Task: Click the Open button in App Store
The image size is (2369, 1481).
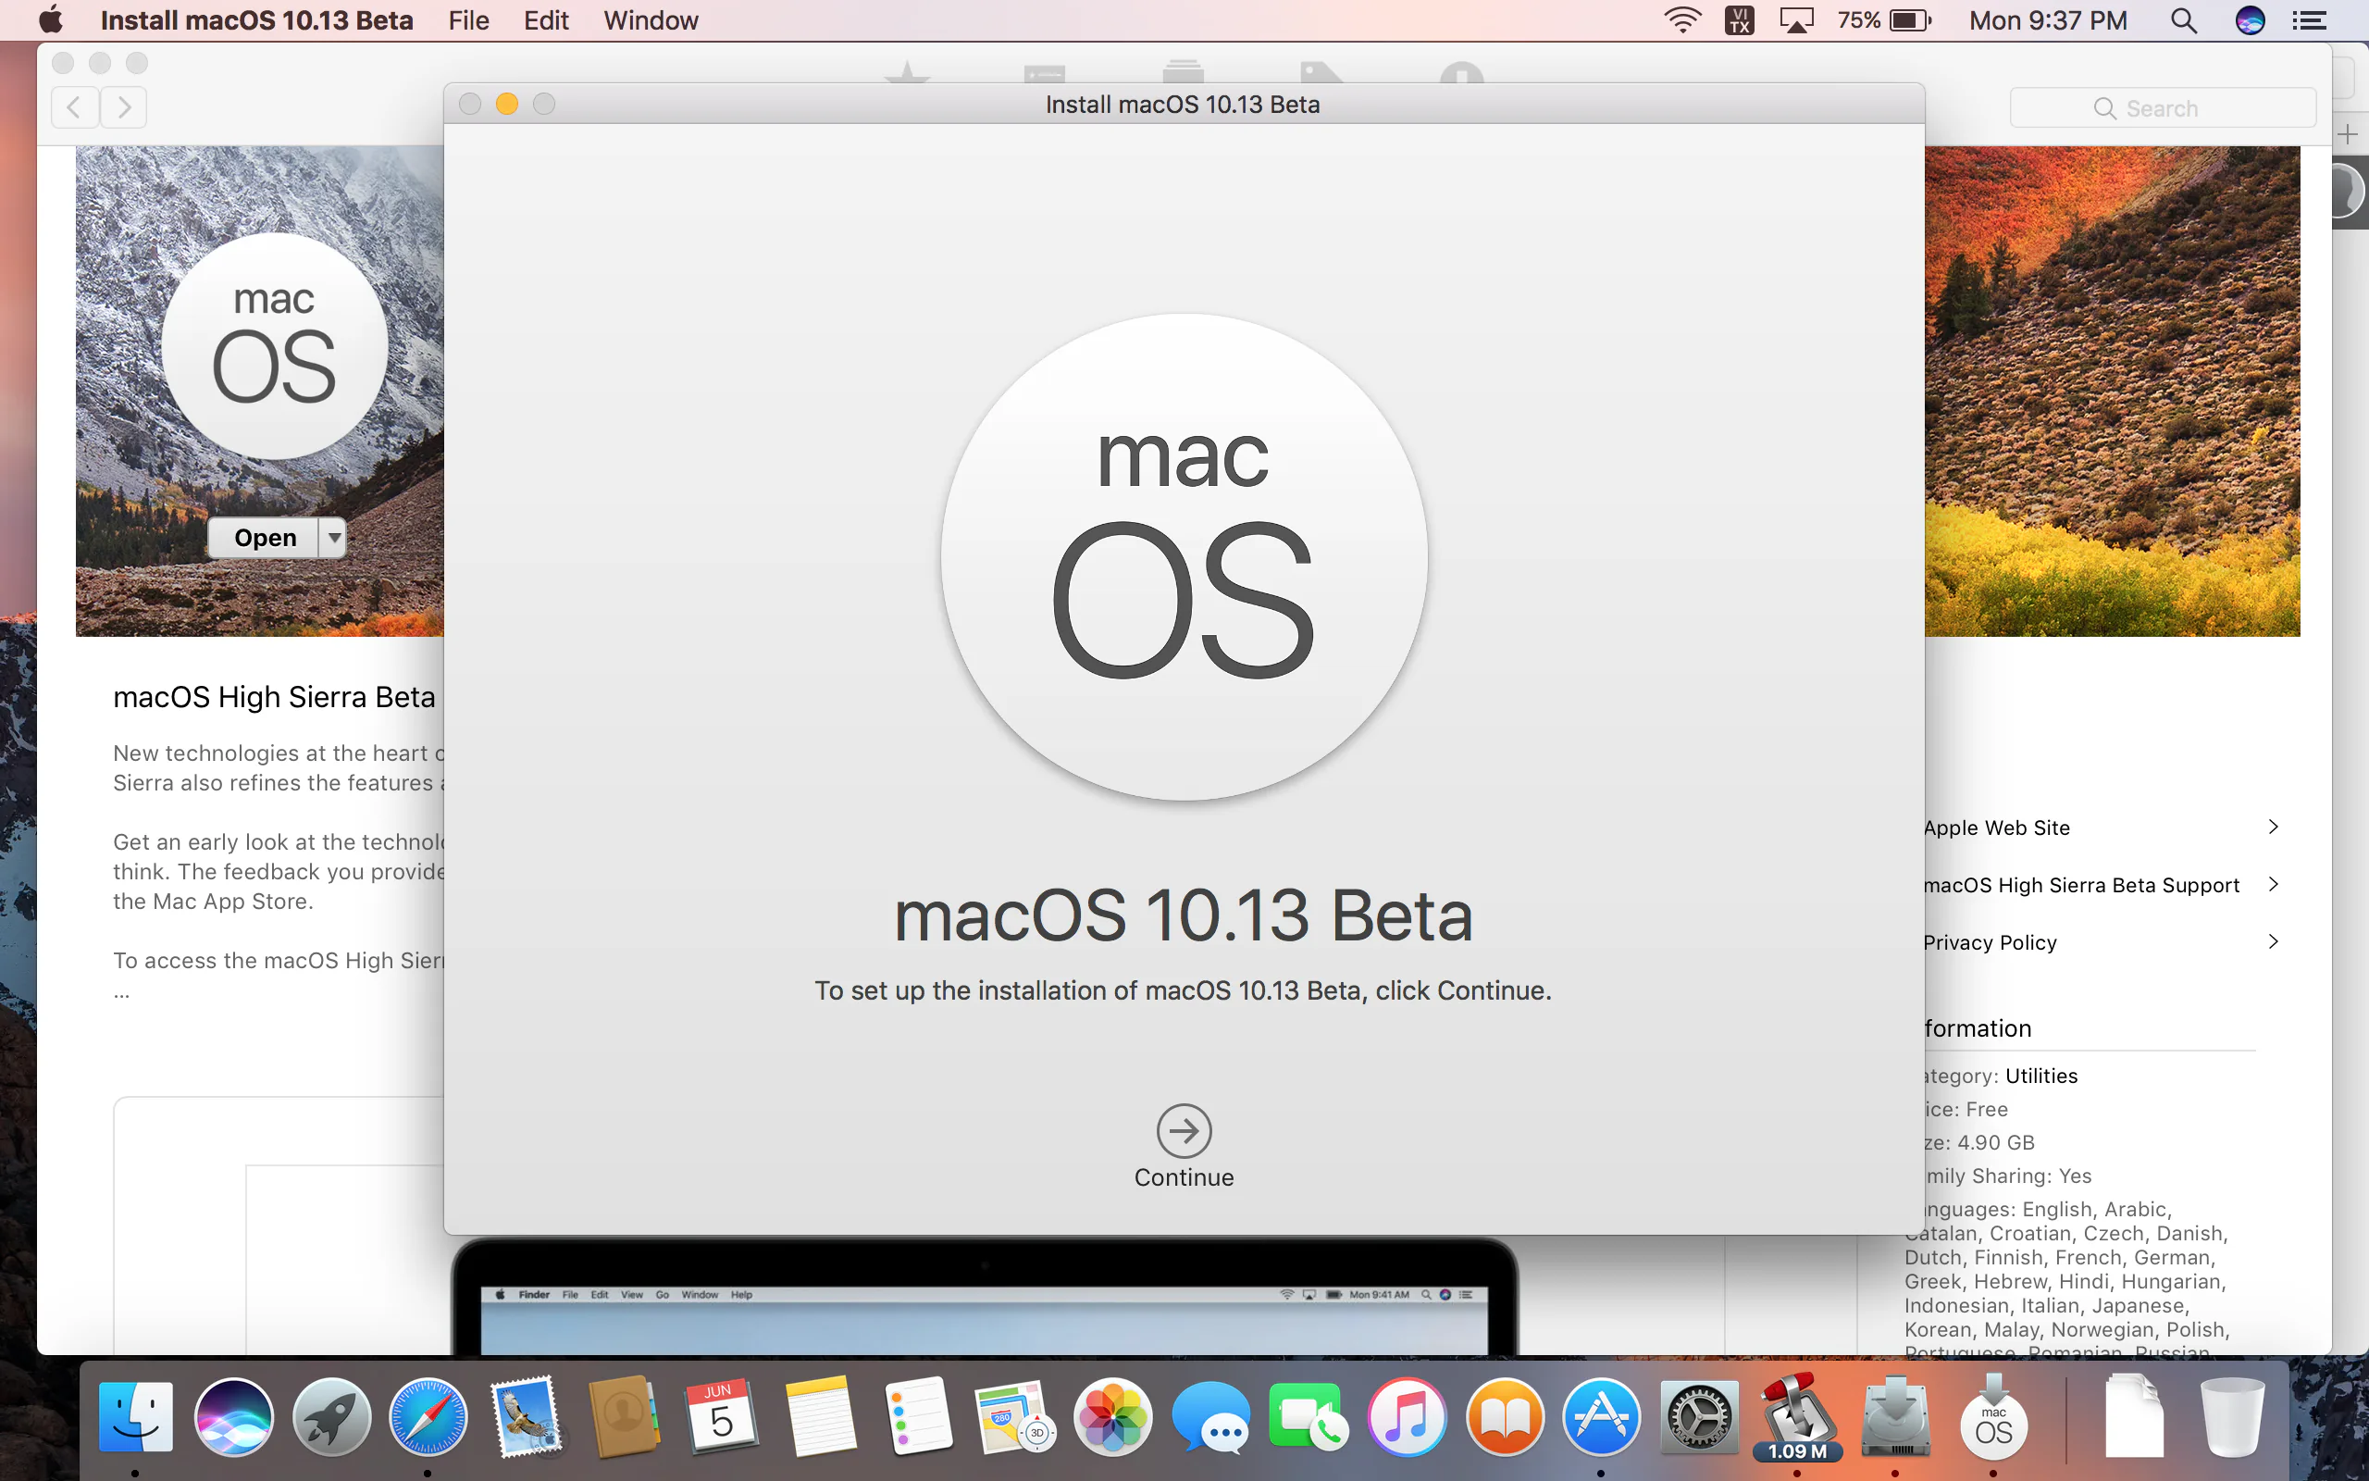Action: coord(265,538)
